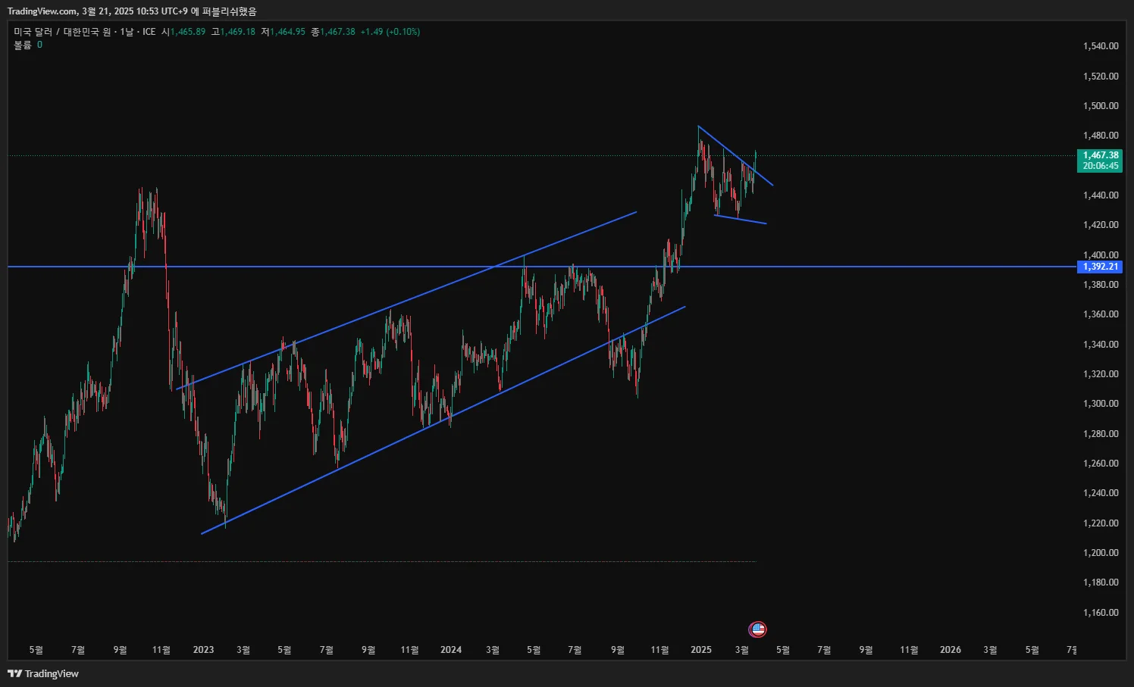Select the green current price tag with countdown
The height and width of the screenshot is (687, 1134).
1100,161
